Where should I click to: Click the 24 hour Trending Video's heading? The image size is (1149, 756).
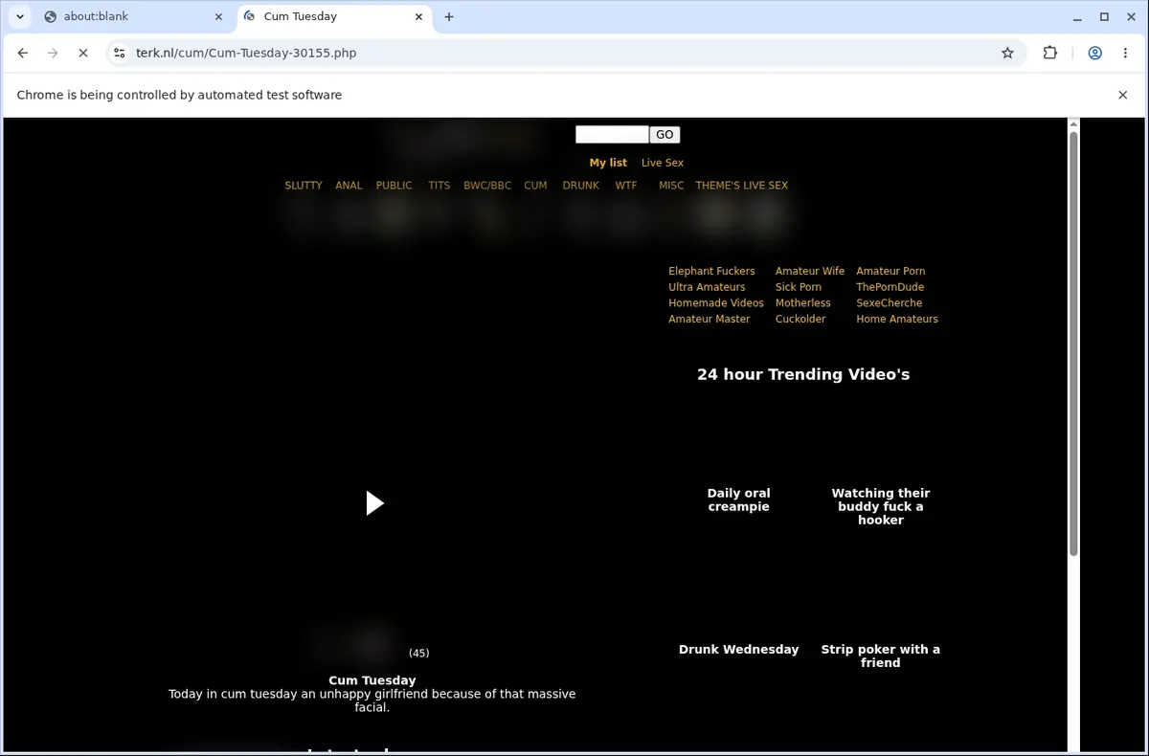(x=803, y=375)
